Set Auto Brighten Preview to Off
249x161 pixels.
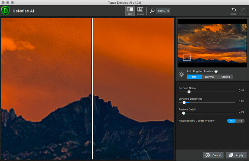194,77
